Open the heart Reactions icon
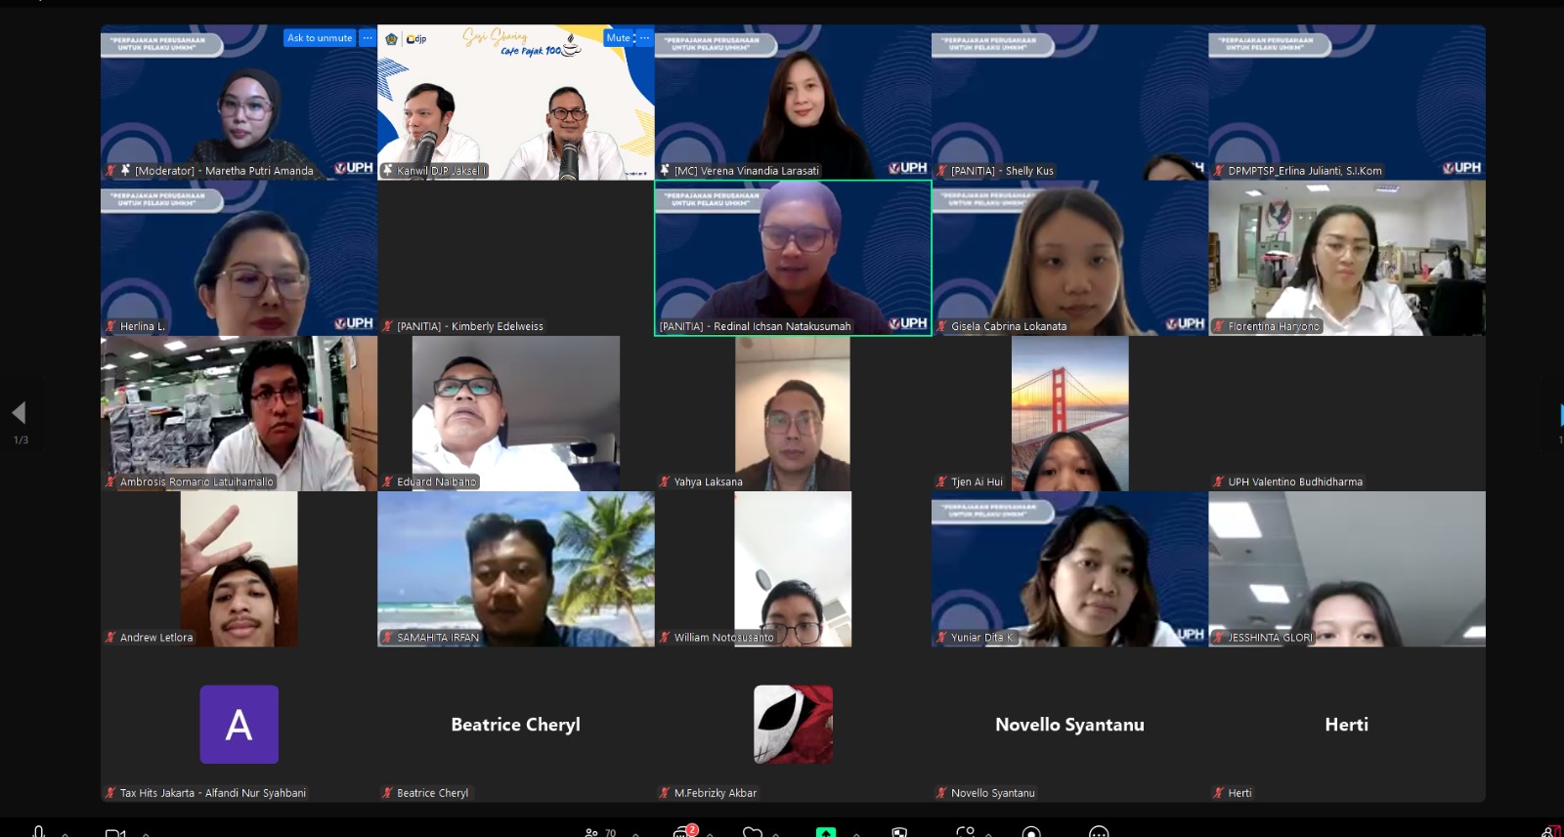This screenshot has height=837, width=1564. [x=752, y=832]
